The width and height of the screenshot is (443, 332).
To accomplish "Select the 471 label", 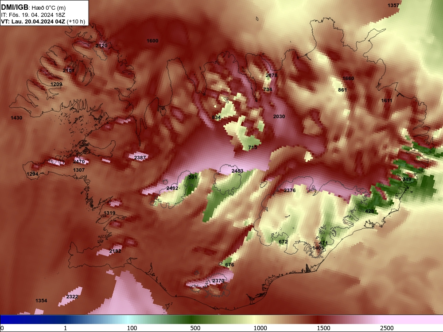I will coord(323,243).
